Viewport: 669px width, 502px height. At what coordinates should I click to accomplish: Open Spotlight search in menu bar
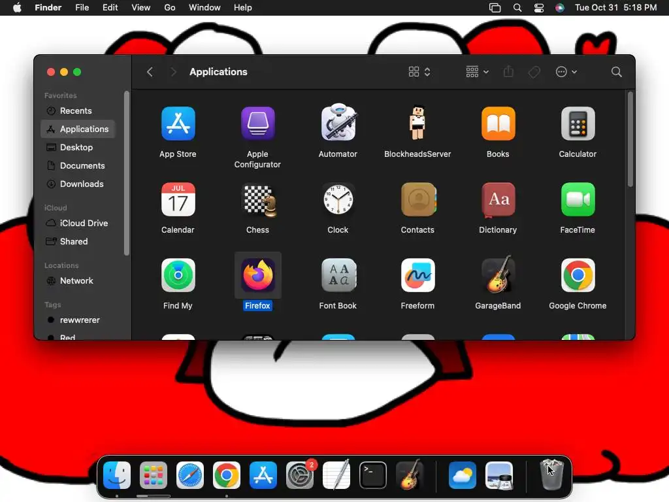(517, 8)
